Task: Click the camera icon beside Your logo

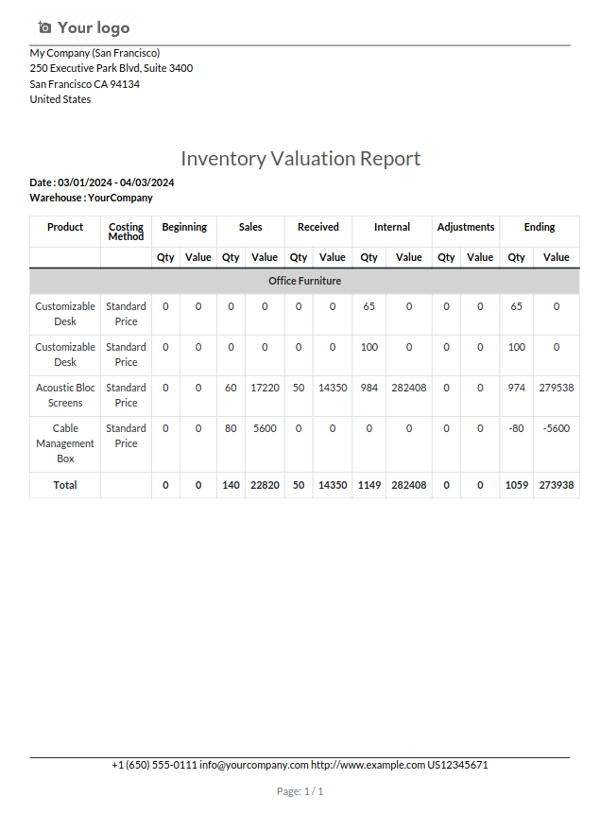Action: pos(44,27)
